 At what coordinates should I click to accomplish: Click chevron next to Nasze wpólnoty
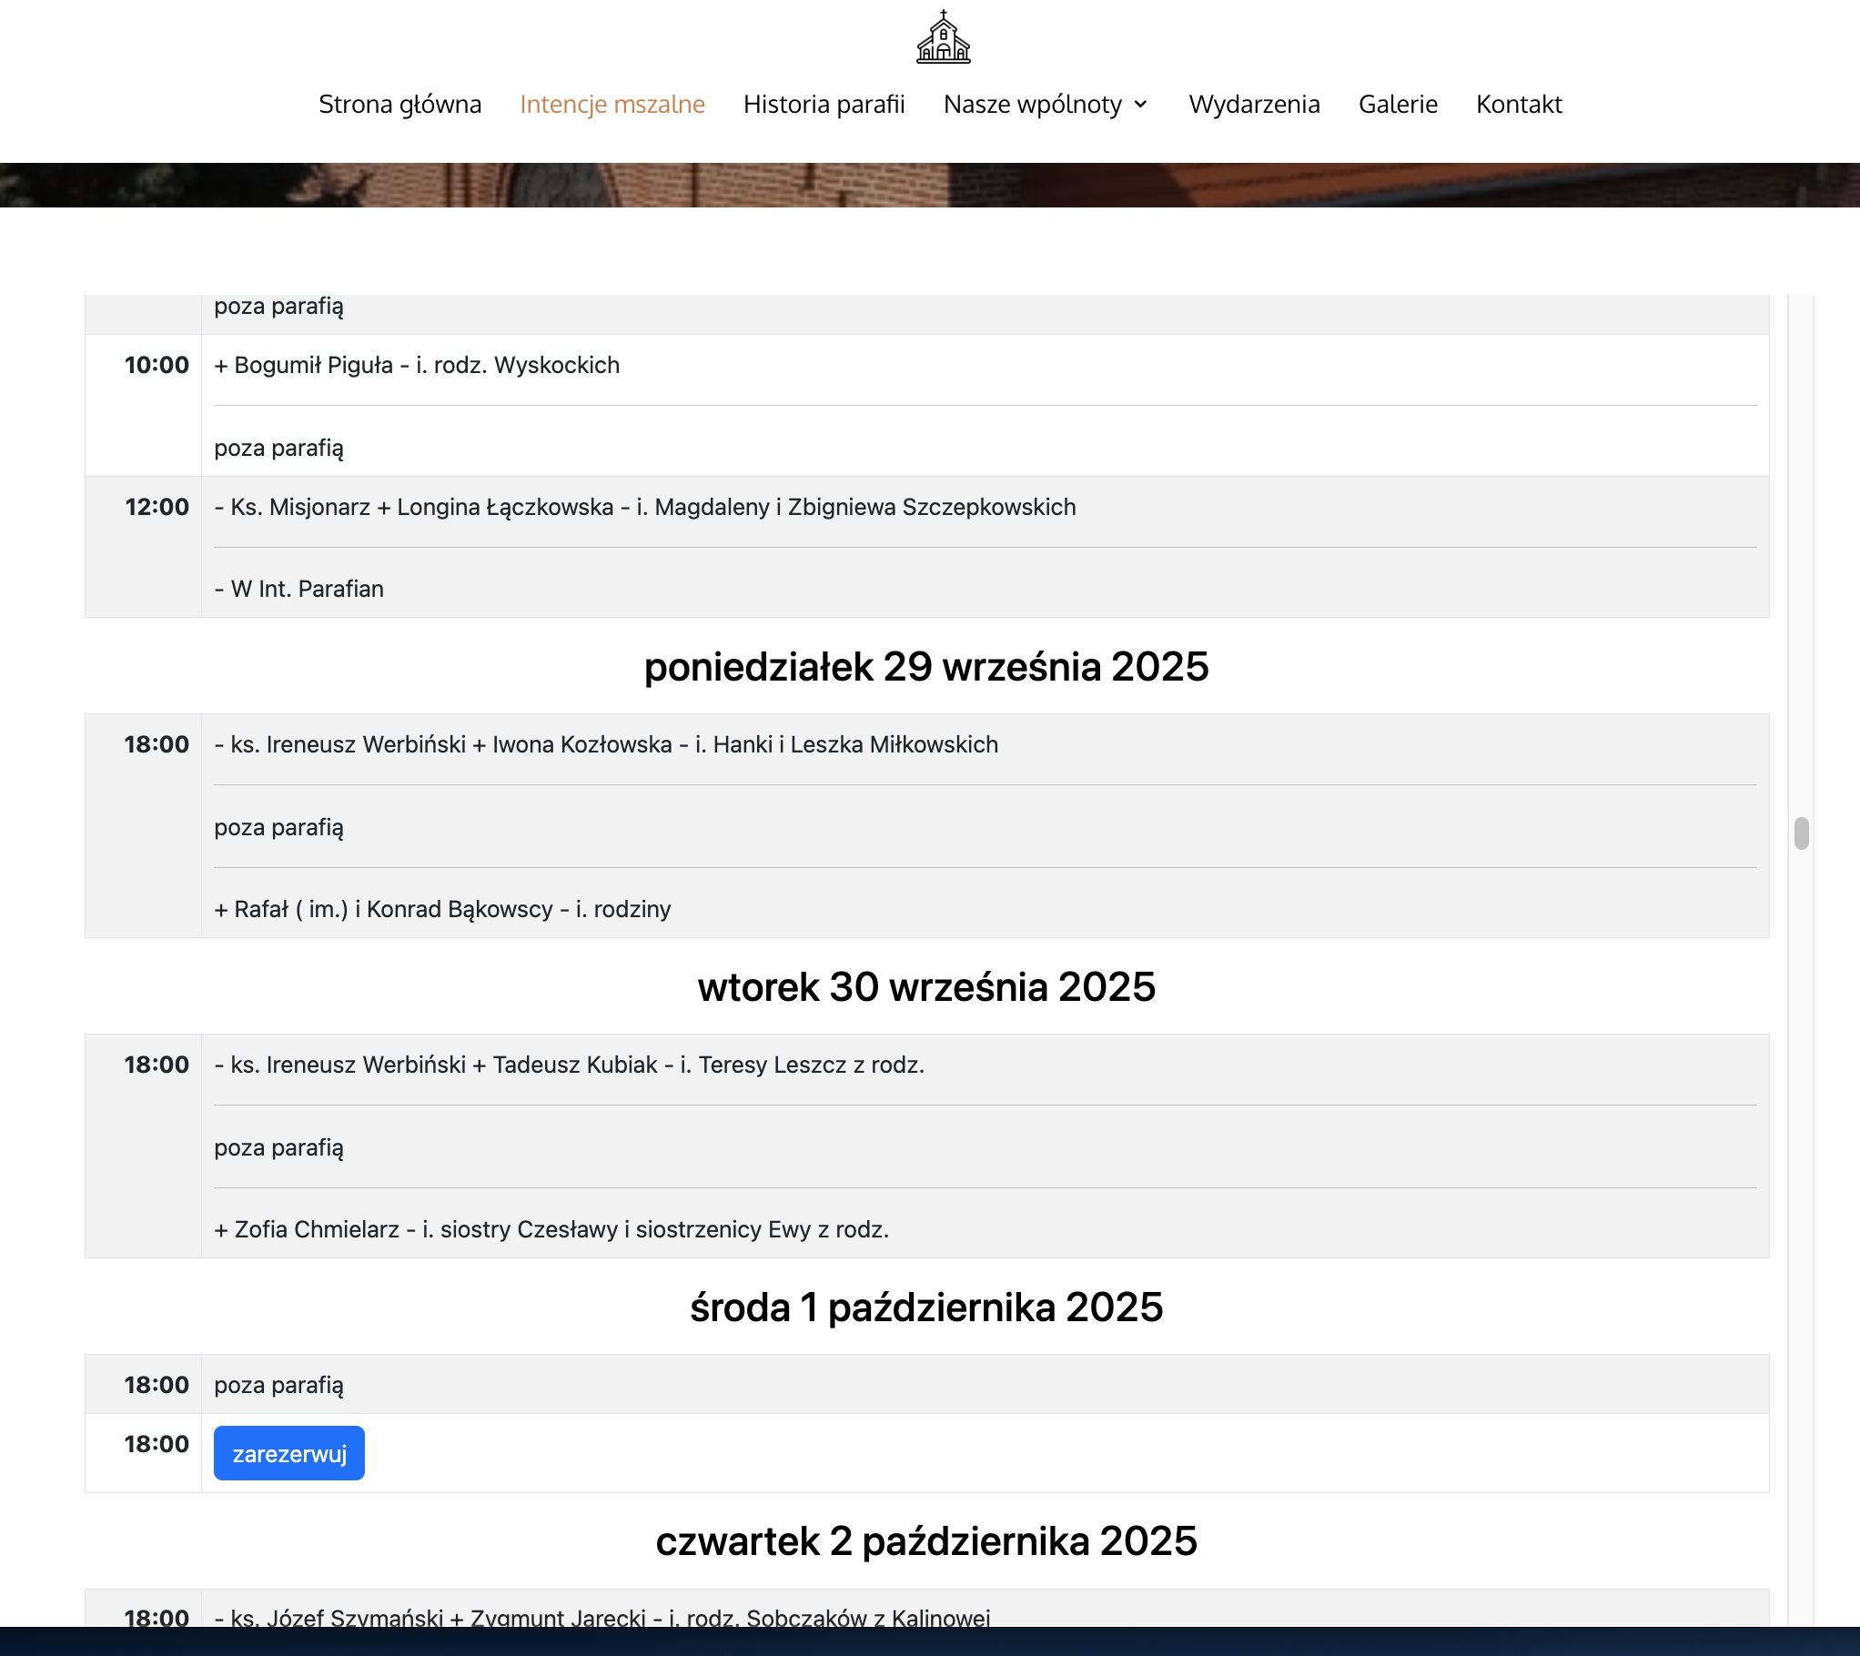tap(1141, 105)
